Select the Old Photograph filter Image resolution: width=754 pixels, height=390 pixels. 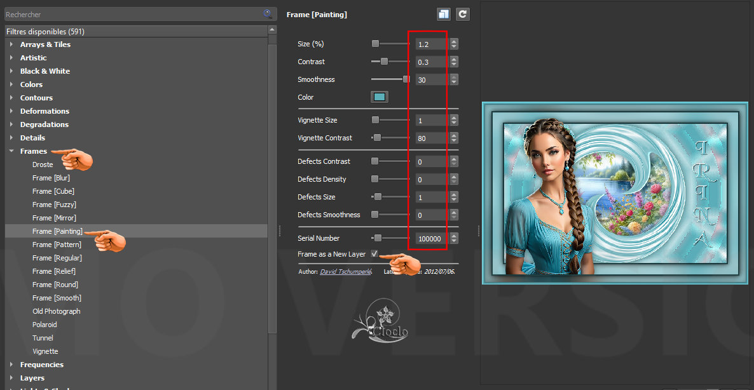[x=56, y=311]
